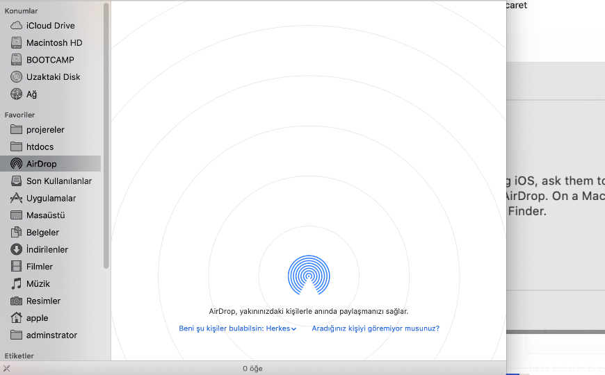Click the projereler folder icon
This screenshot has height=375, width=605.
coord(16,129)
